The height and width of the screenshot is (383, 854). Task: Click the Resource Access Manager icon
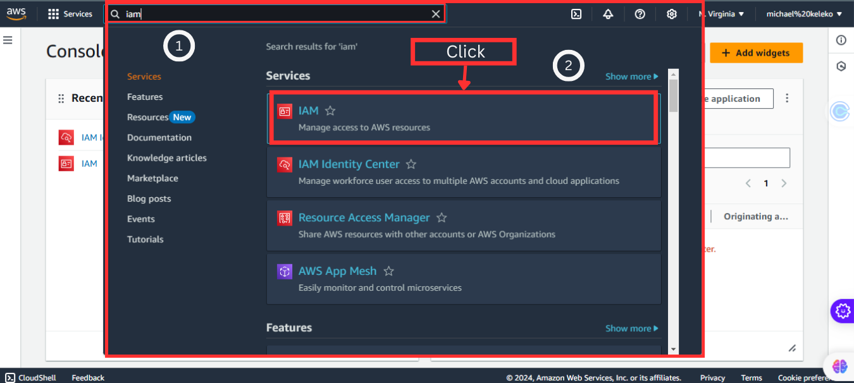[x=285, y=218]
